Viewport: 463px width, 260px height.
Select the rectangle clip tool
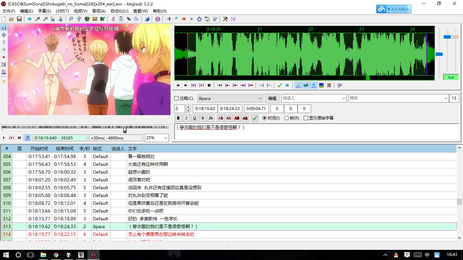pyautogui.click(x=4, y=65)
